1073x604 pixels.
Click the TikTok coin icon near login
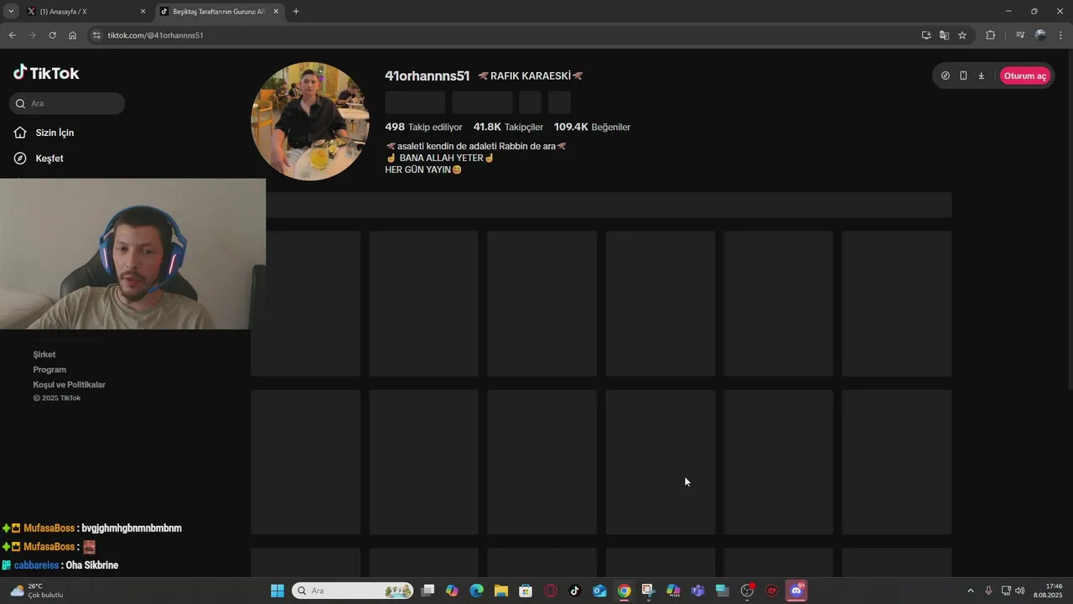click(x=946, y=75)
